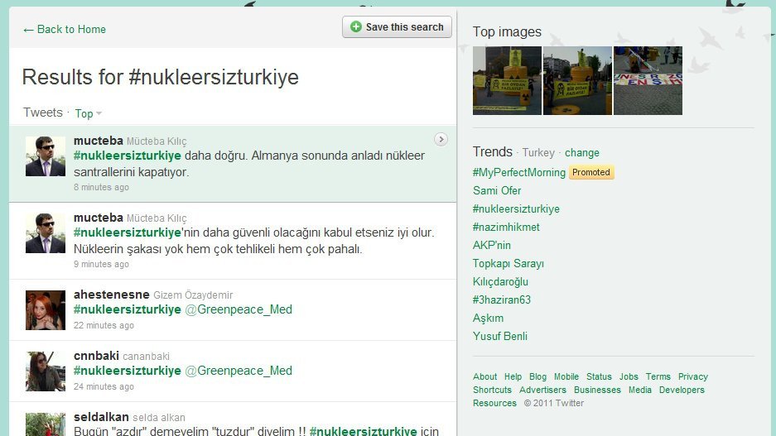Screen dimensions: 776x436
Task: Open the Resources footer link
Action: coord(495,404)
